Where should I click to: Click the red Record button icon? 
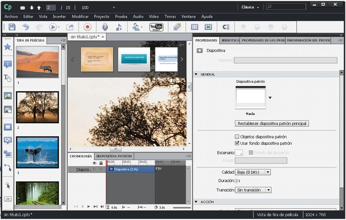pyautogui.click(x=87, y=27)
